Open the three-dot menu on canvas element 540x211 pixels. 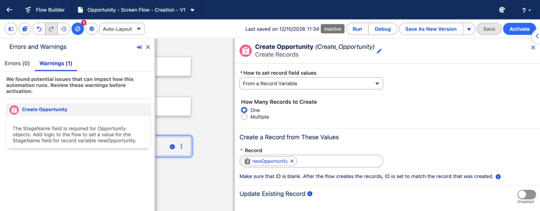pyautogui.click(x=181, y=146)
